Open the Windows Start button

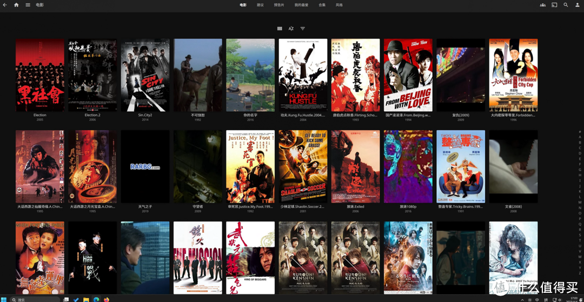pos(3,299)
